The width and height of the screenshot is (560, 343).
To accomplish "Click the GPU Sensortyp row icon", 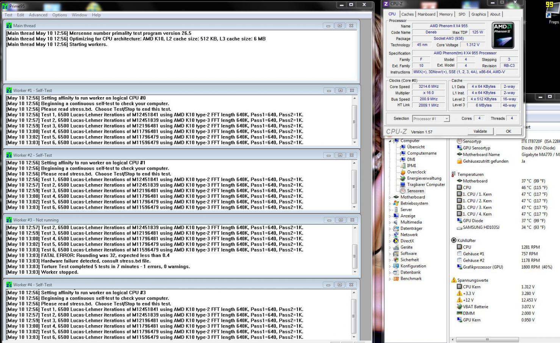I will click(459, 148).
